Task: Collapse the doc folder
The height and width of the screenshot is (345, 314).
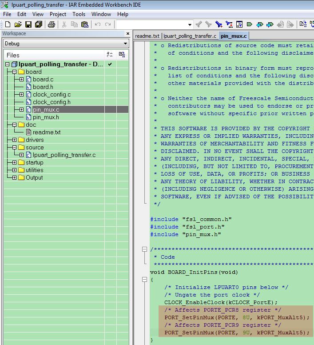Action: click(x=14, y=125)
